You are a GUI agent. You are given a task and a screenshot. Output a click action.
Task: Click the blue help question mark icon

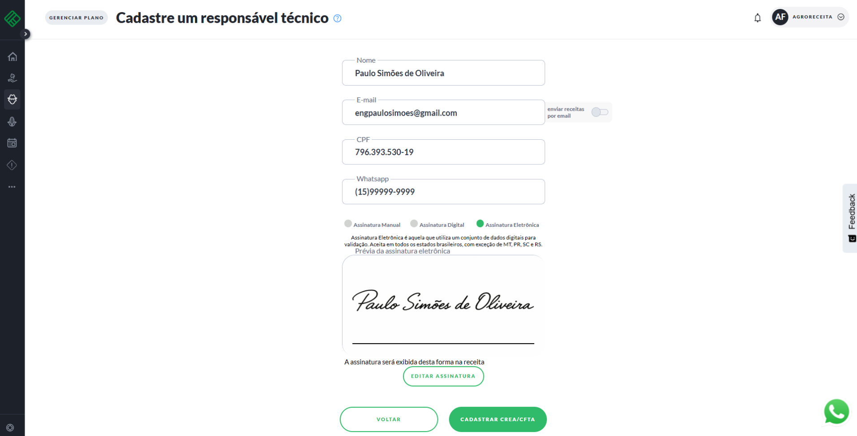[x=338, y=18]
